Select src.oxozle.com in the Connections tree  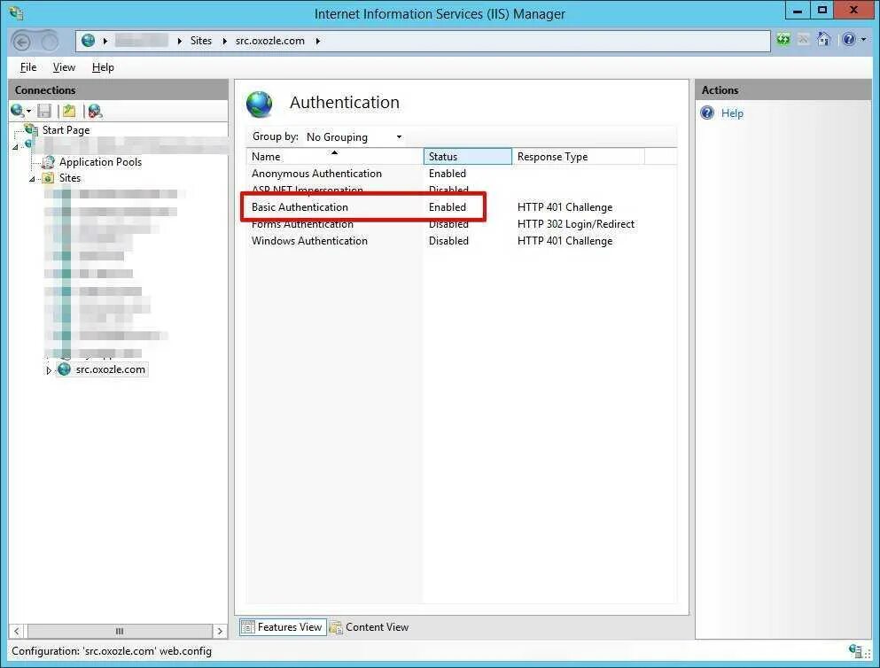point(110,369)
